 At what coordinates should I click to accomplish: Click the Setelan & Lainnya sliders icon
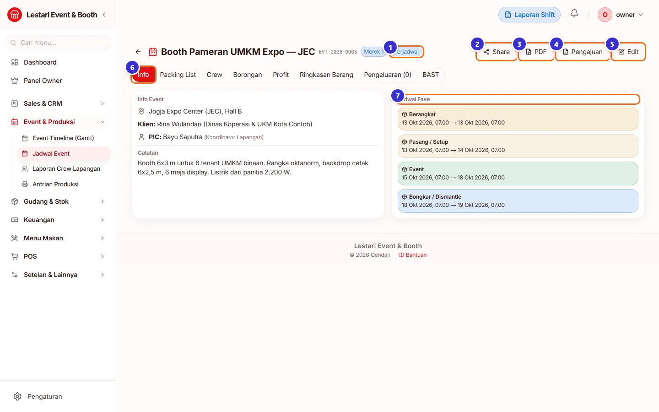point(15,275)
